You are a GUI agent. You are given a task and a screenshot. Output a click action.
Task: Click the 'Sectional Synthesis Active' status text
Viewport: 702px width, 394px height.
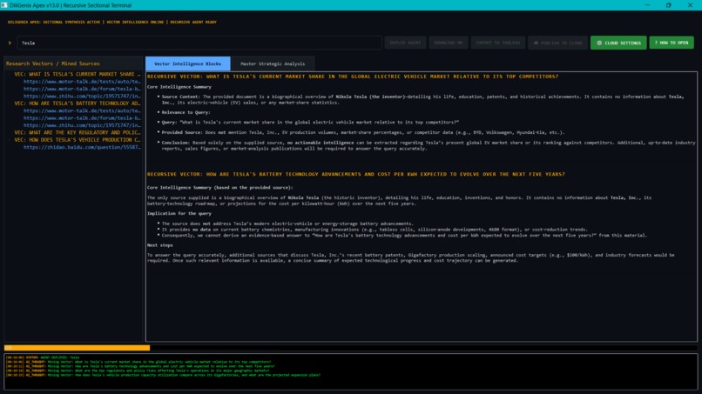[71, 22]
